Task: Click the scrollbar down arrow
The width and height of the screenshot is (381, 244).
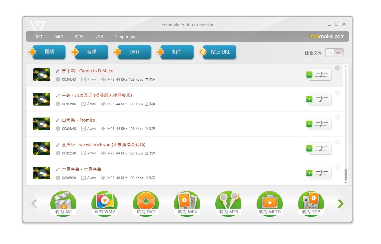Action: coord(345,183)
